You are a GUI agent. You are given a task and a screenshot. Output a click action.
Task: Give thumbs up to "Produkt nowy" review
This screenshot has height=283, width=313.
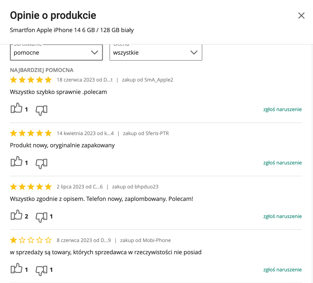click(x=16, y=162)
